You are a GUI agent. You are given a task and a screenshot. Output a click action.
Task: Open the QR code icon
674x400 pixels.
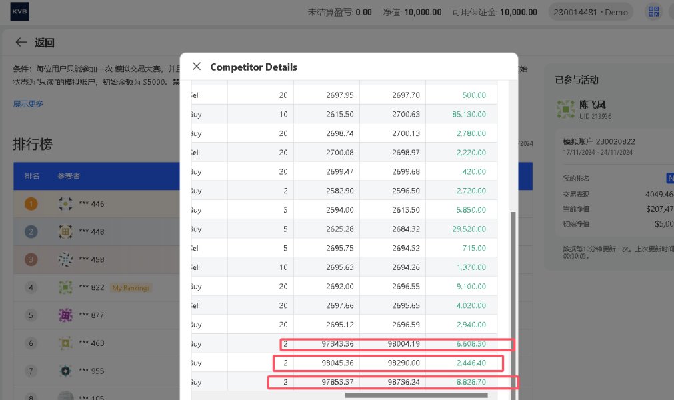653,12
